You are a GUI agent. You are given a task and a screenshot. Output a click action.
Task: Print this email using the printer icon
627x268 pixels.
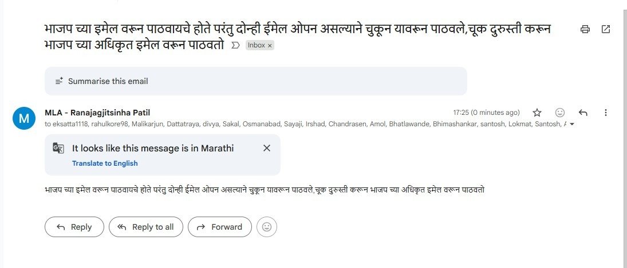click(x=585, y=29)
